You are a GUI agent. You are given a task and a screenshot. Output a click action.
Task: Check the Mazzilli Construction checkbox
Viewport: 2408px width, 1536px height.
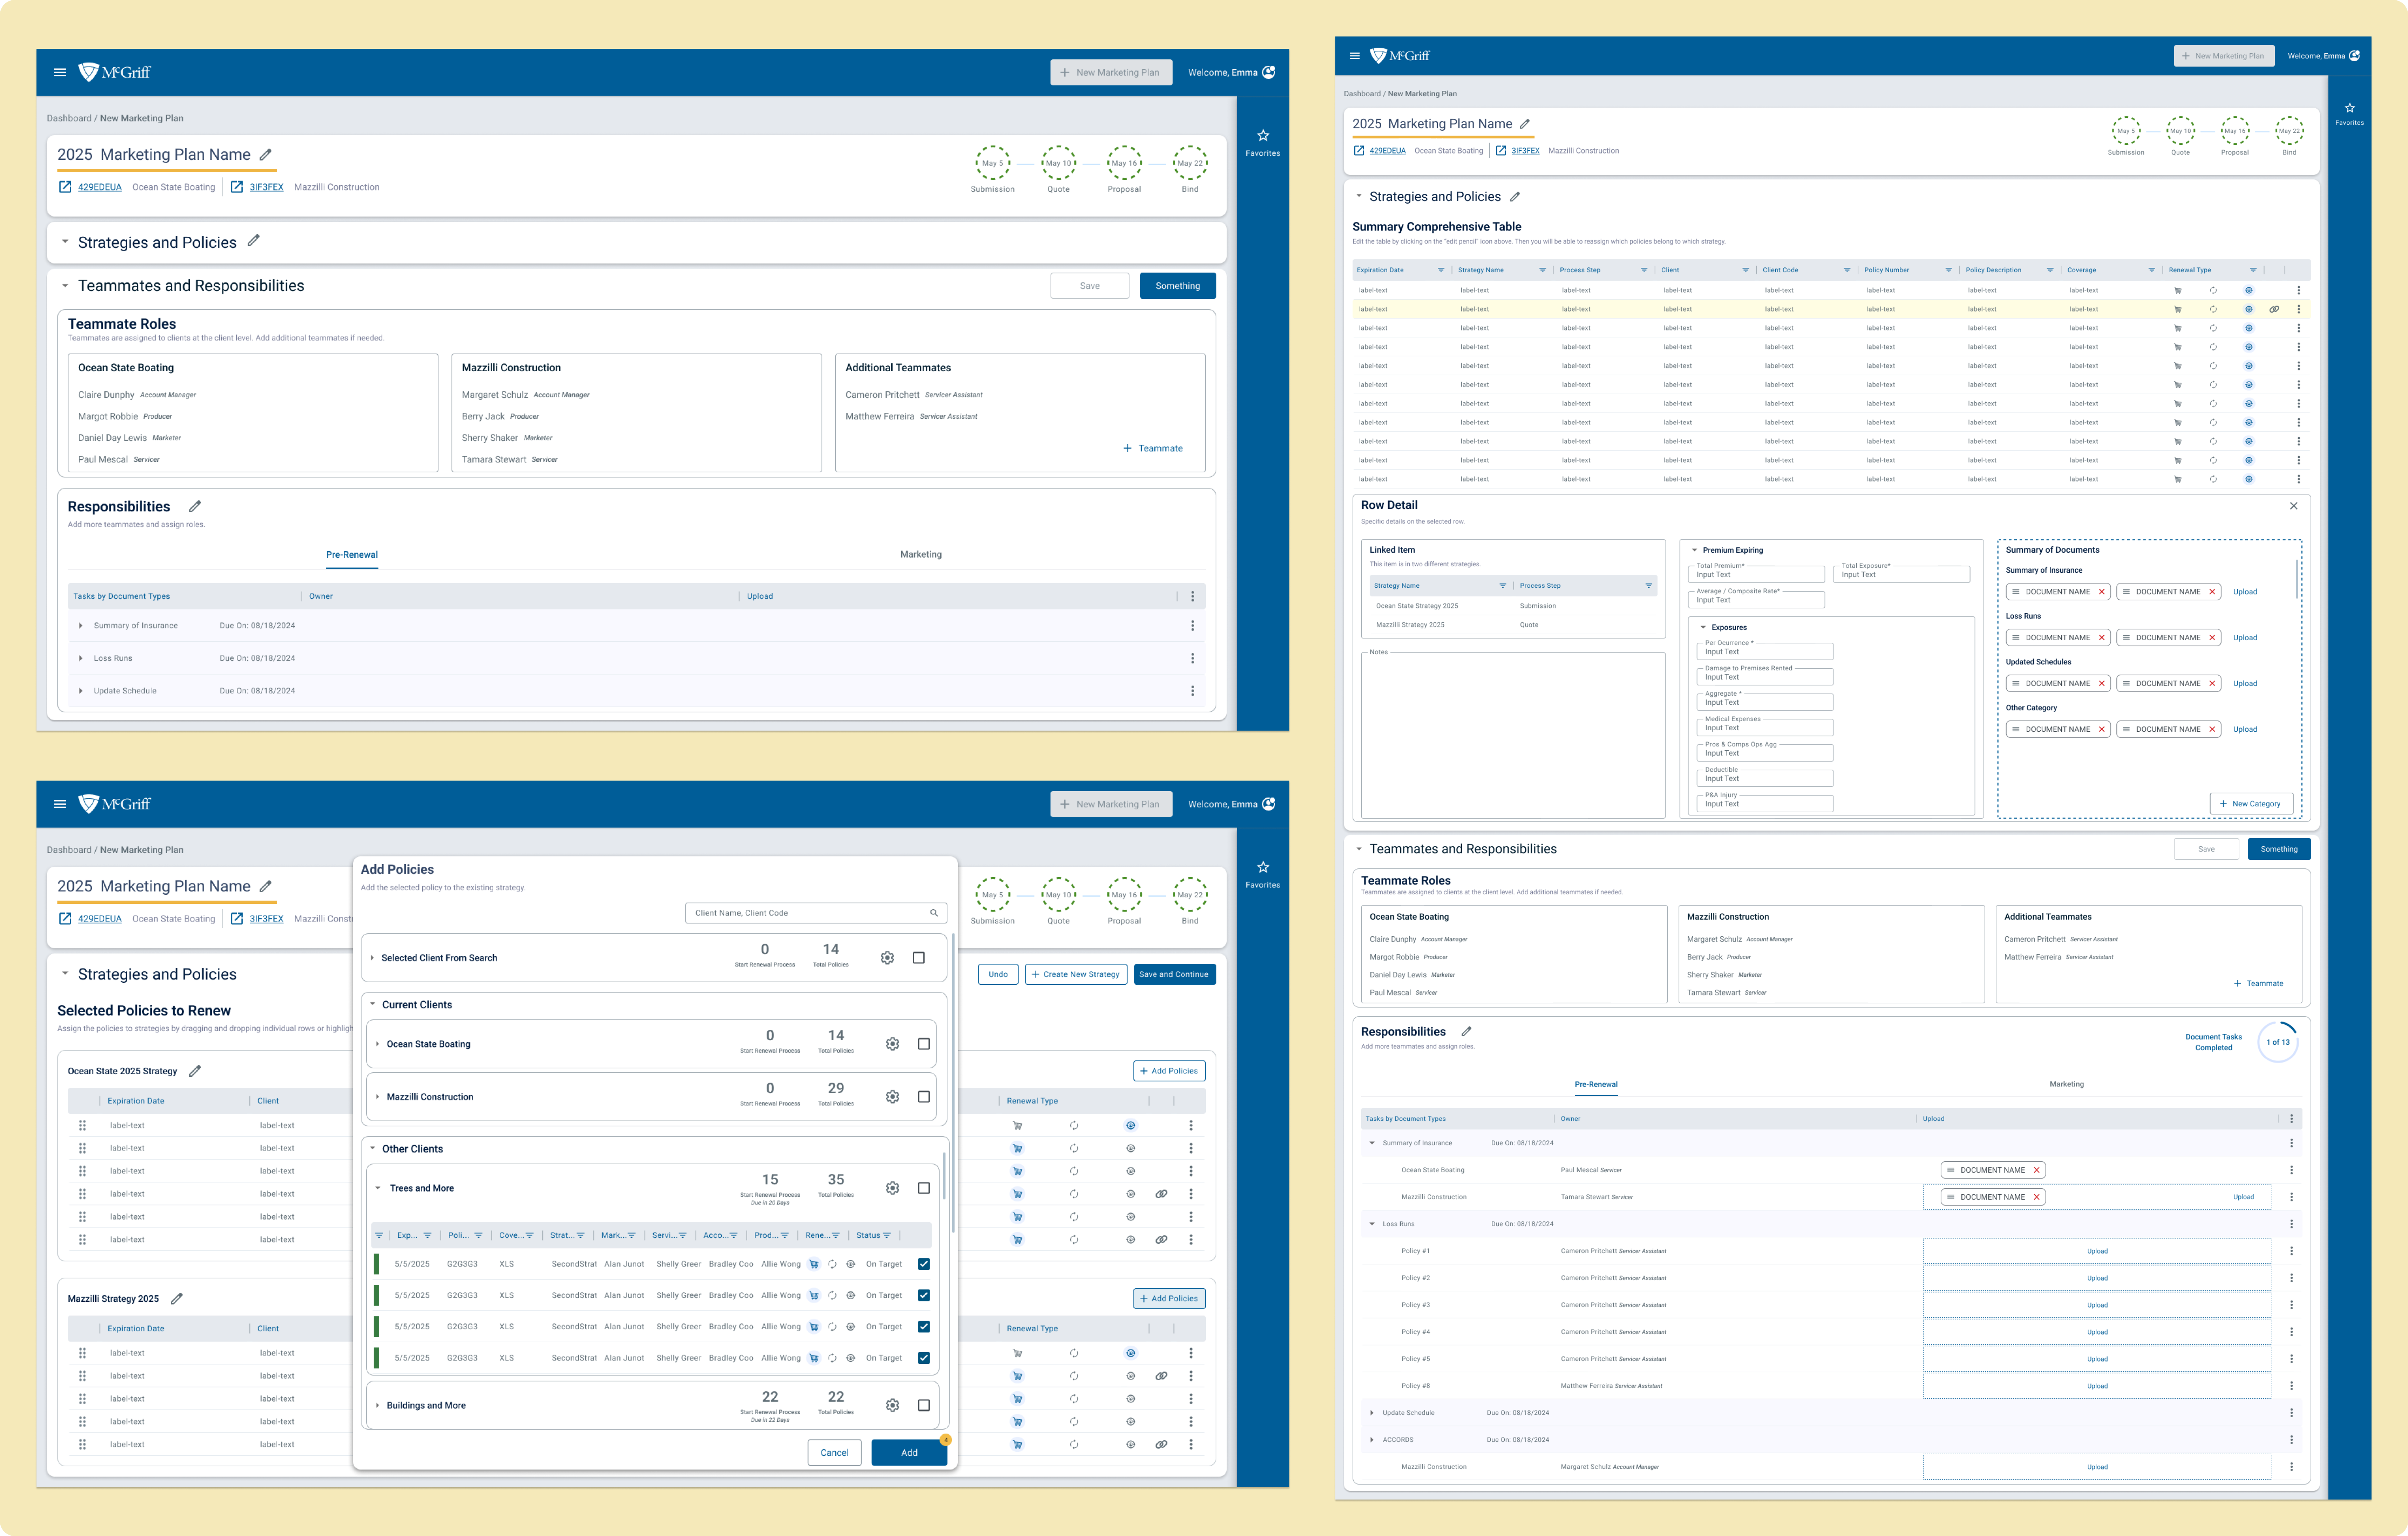924,1097
